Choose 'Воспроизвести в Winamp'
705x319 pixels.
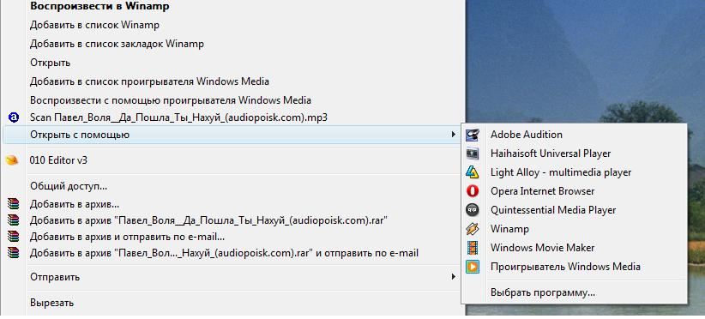point(99,6)
